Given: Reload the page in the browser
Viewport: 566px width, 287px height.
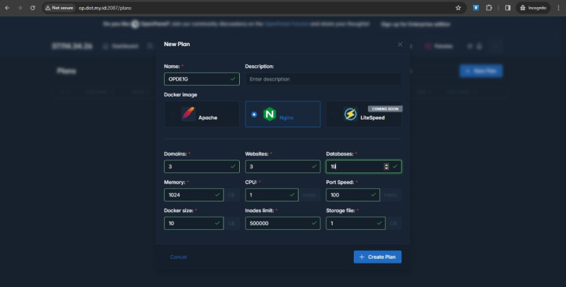Looking at the screenshot, I should [33, 7].
